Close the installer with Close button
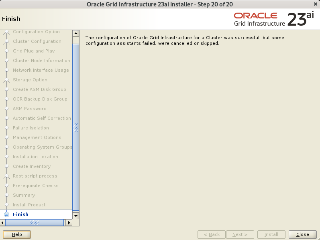Viewport: 320px width, 240px height. (302, 234)
